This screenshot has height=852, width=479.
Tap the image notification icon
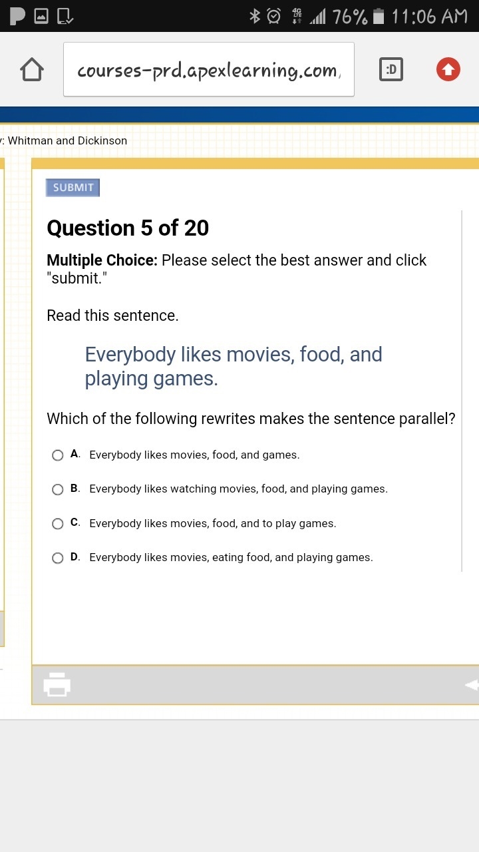(x=41, y=16)
